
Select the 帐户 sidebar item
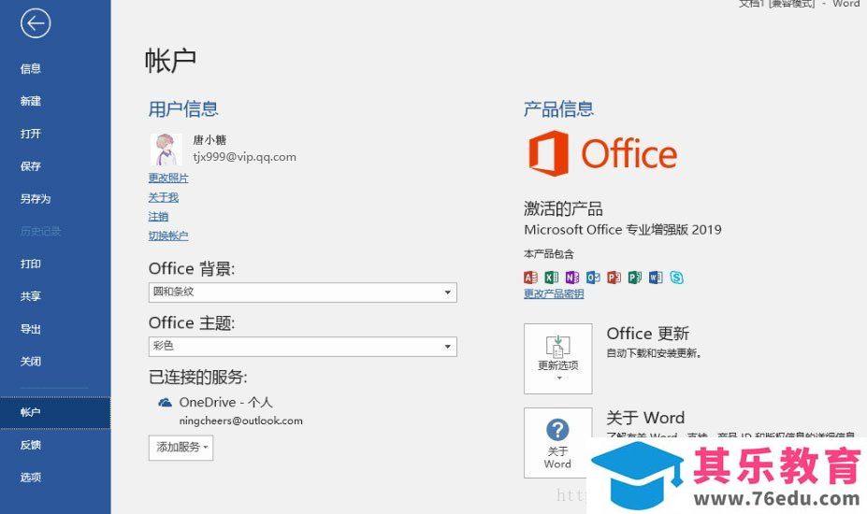pos(55,412)
